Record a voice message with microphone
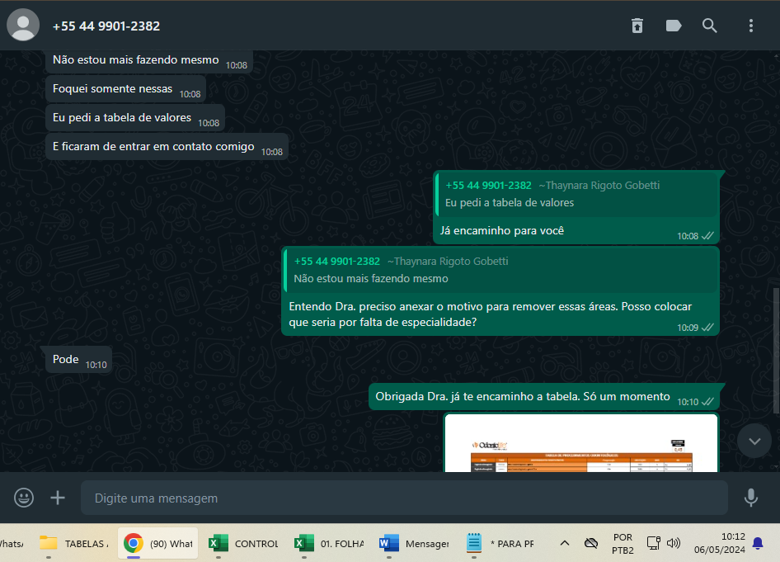Viewport: 780px width, 562px height. (x=750, y=498)
